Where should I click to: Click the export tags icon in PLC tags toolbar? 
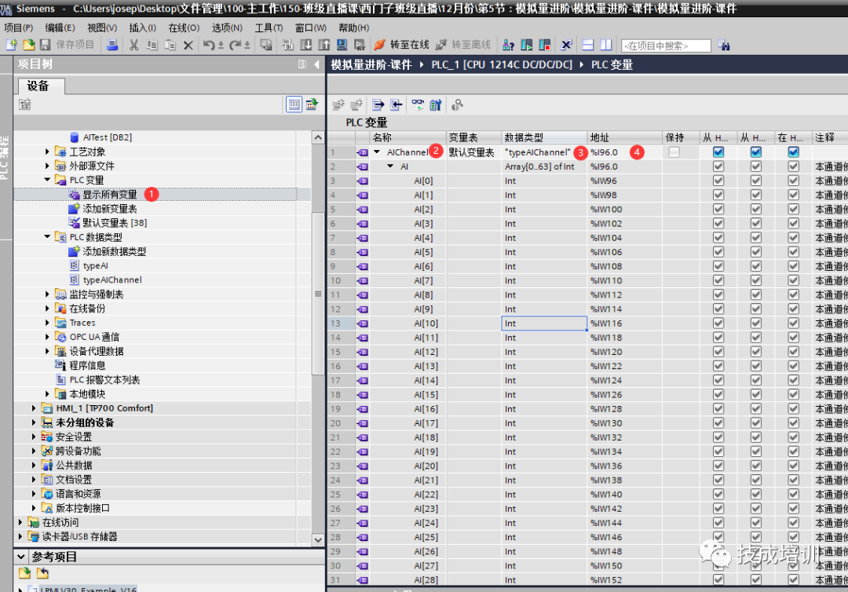(378, 105)
